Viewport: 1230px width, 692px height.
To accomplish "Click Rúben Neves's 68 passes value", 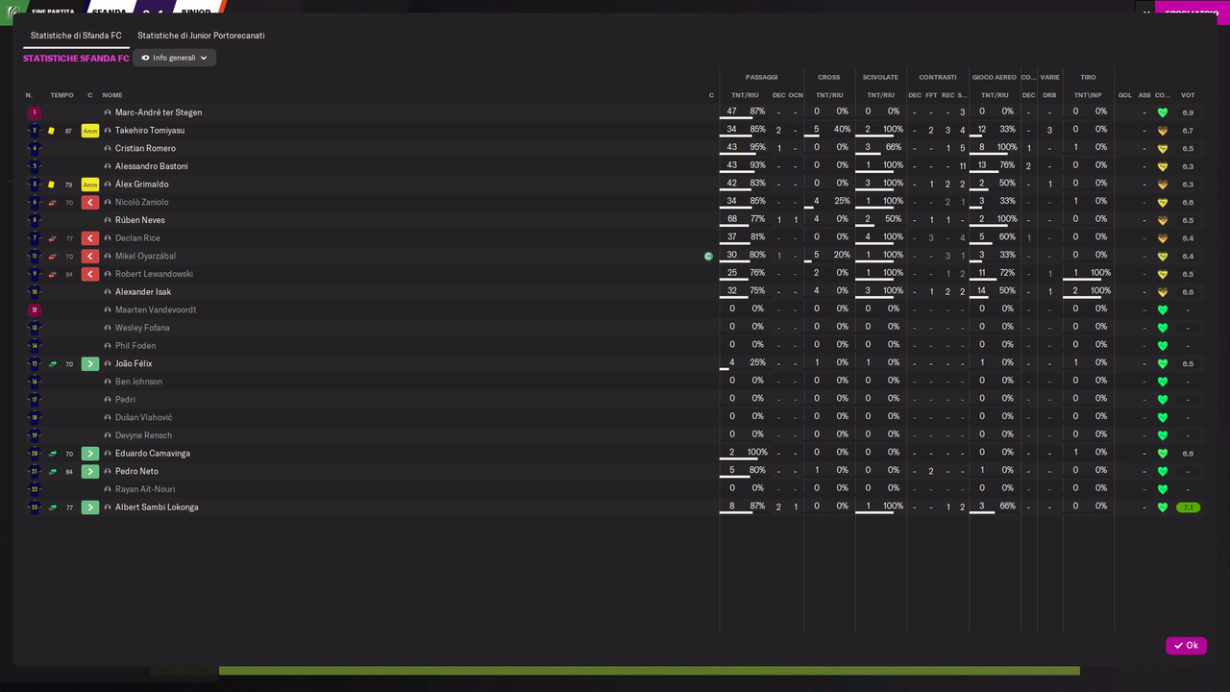I will coord(732,219).
